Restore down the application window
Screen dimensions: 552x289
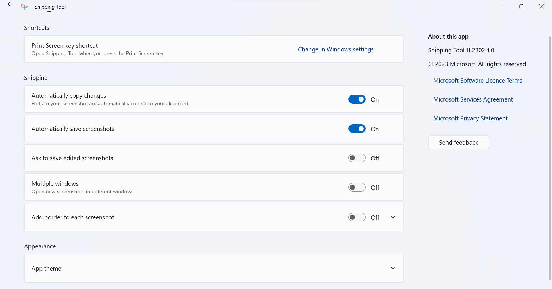[x=521, y=6]
